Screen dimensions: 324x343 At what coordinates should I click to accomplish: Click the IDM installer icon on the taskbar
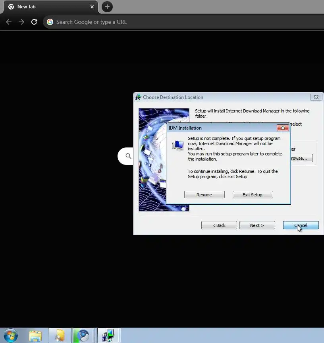108,335
